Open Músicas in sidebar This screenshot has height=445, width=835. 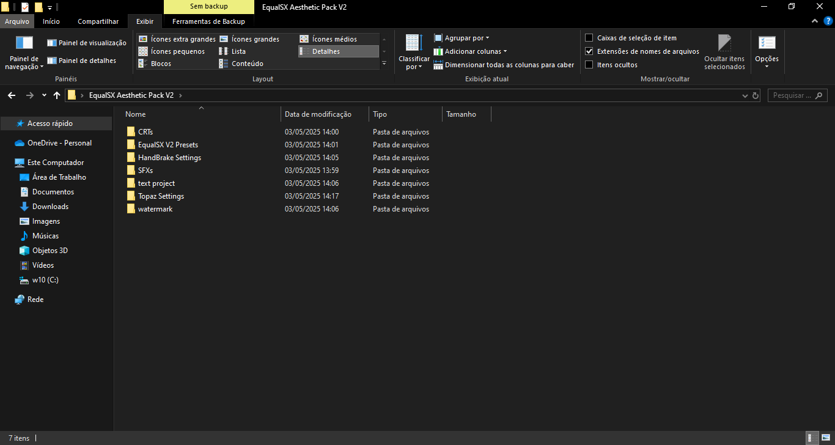point(45,236)
